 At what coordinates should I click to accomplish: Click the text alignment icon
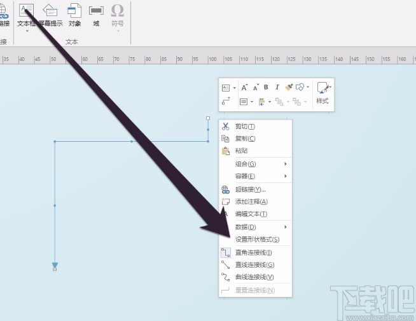click(244, 102)
